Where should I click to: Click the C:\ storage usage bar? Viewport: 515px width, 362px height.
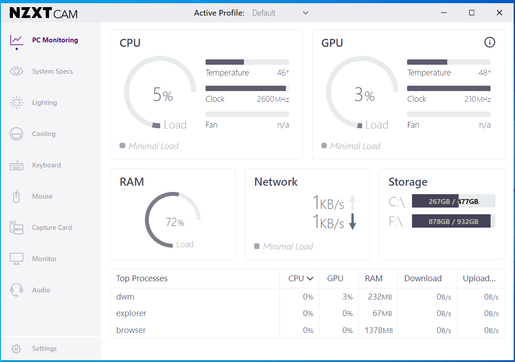coord(453,201)
